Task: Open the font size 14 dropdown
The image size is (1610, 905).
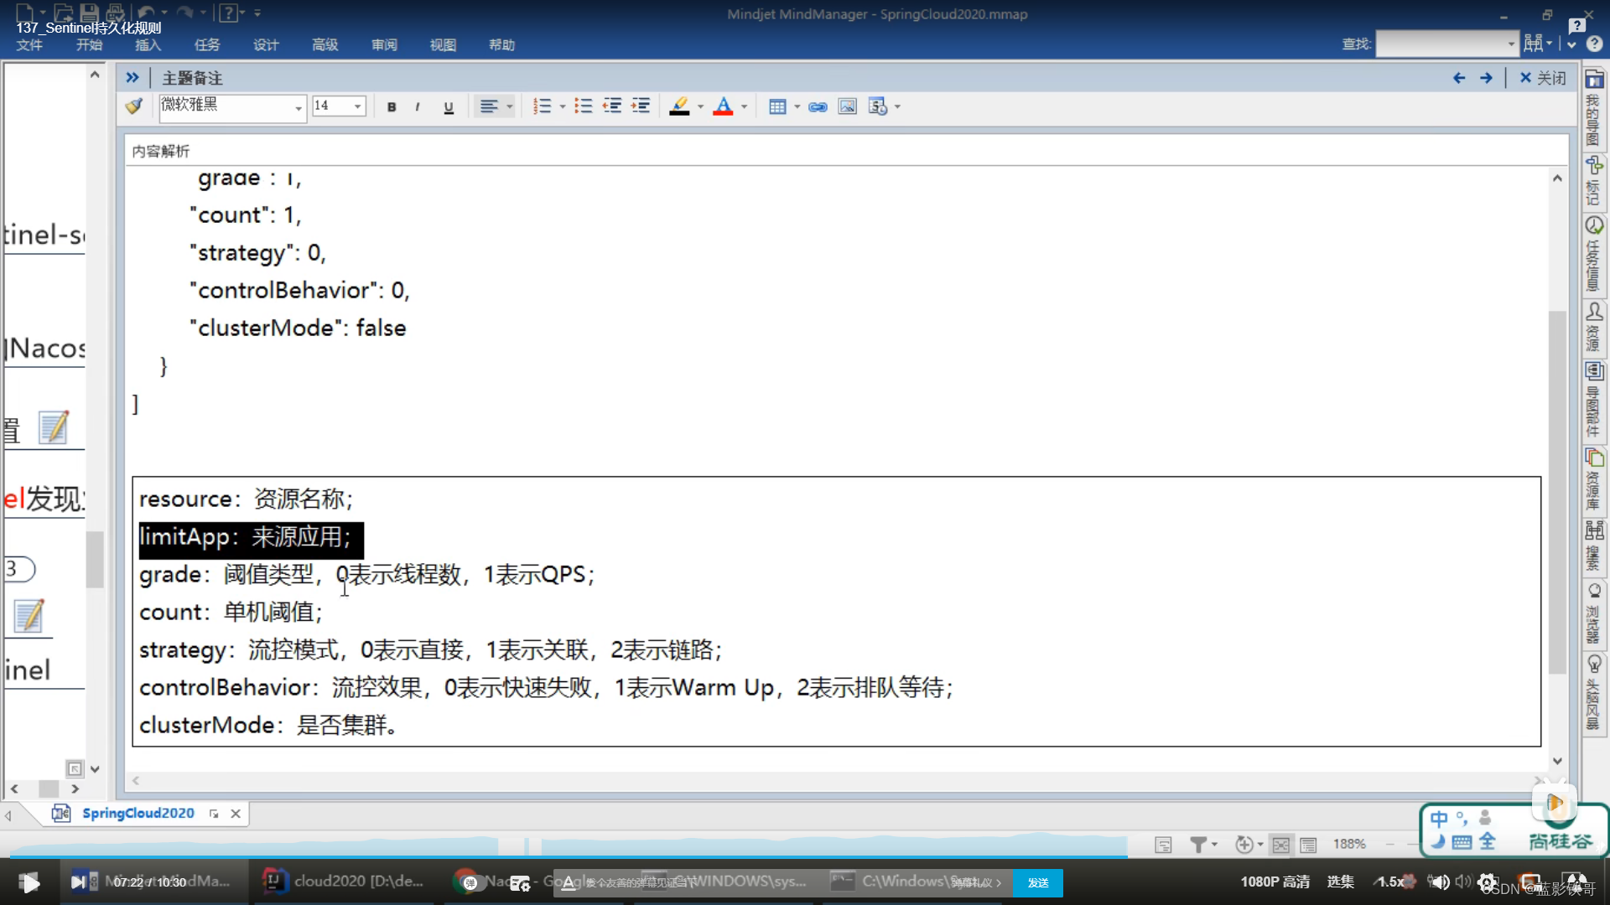Action: point(358,106)
